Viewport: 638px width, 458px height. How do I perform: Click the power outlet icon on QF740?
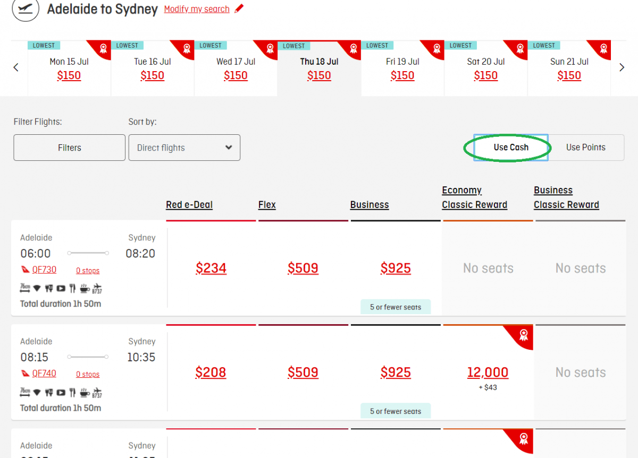click(x=48, y=393)
